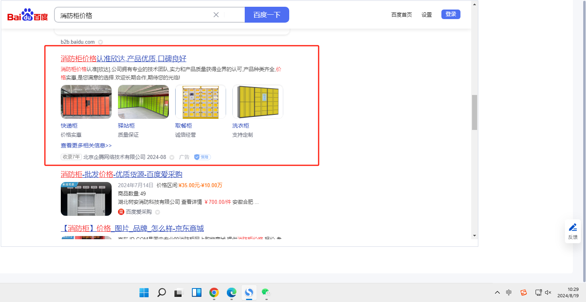The image size is (586, 302).
Task: Launch Microsoft Edge from the taskbar
Action: [231, 293]
